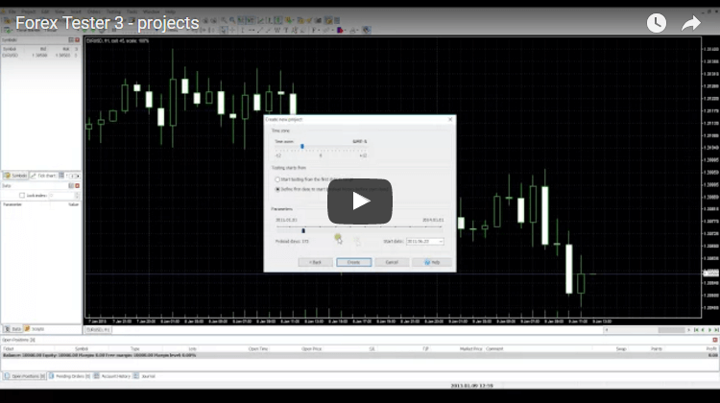Click the Back button in dialog
The image size is (720, 403).
[x=315, y=262]
